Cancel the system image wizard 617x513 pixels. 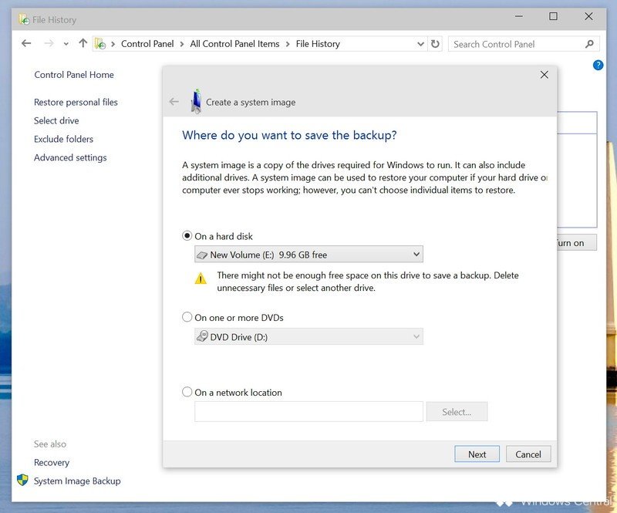[x=528, y=454]
